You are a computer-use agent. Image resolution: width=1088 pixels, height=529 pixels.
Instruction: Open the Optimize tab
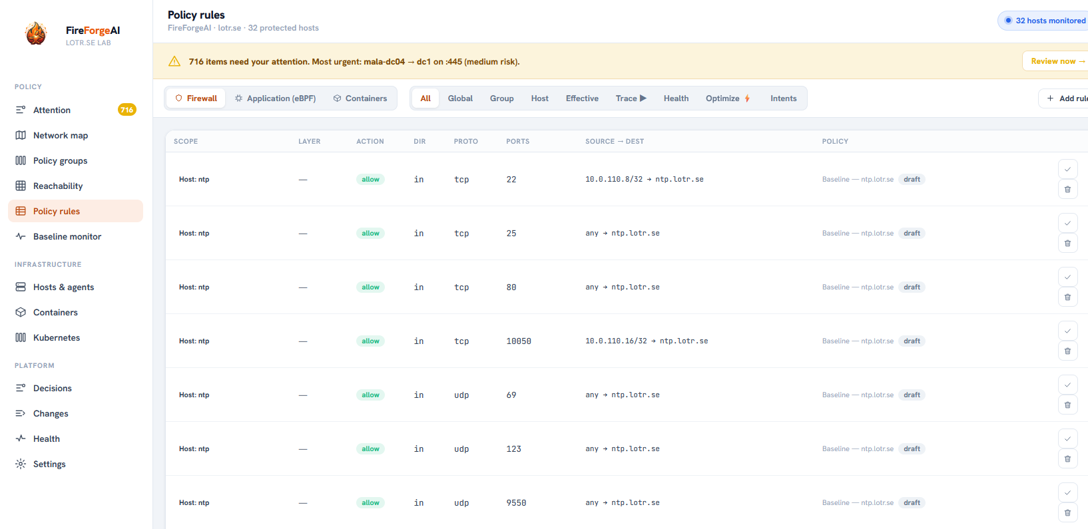[728, 98]
